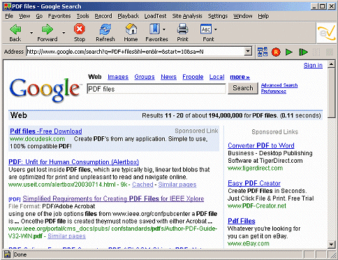Open the Pdf Files eBay ad

[x=242, y=221]
